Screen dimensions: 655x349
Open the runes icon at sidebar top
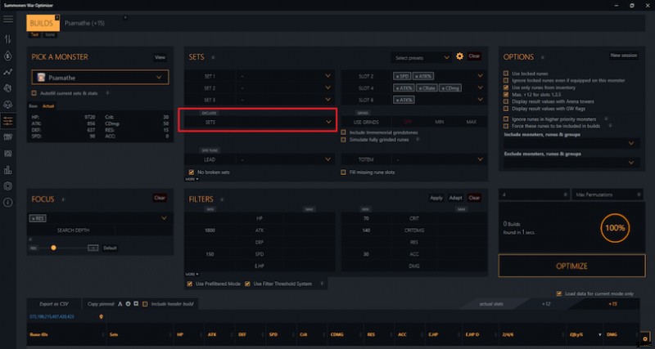[8, 38]
